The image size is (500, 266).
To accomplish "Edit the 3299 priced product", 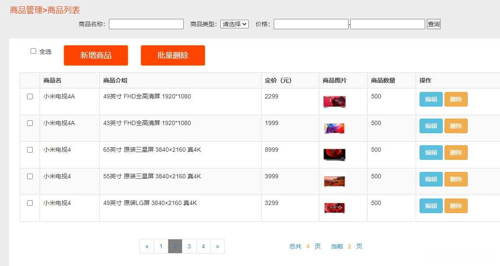I will [431, 206].
